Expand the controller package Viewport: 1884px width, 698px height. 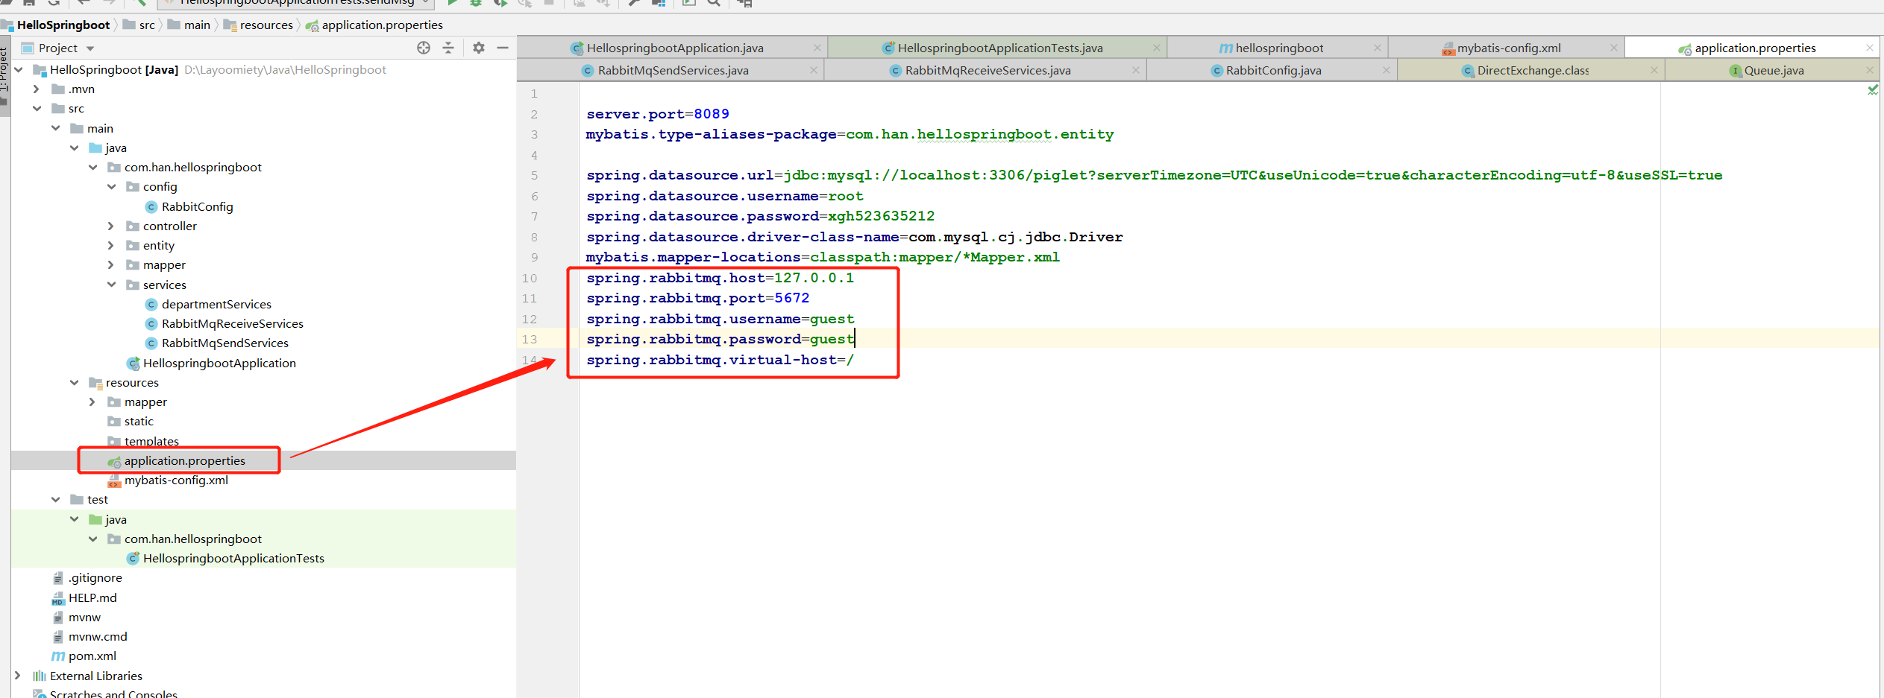coord(110,226)
